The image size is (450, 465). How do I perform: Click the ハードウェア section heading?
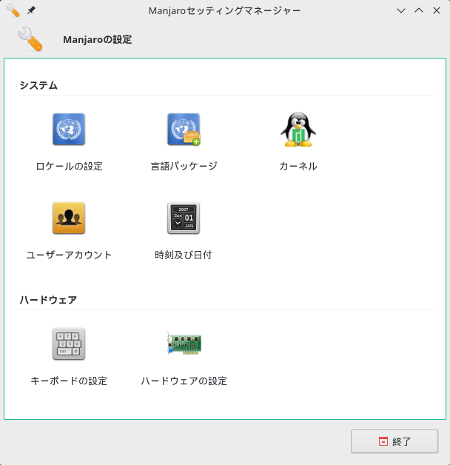48,300
